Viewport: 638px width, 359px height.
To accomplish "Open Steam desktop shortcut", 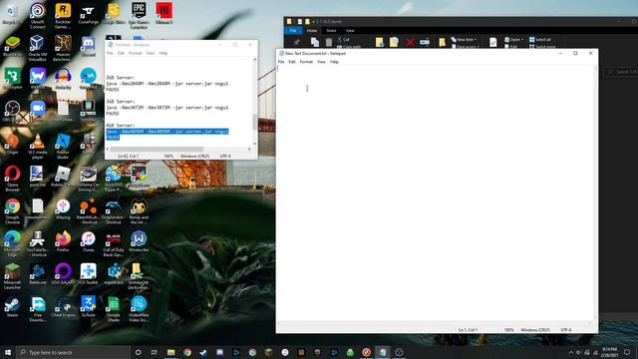I will coord(12,307).
